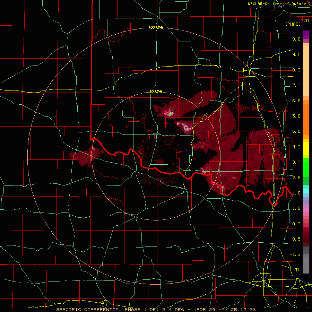Viewport: 312px width, 312px height.
Task: Pick the cyan segment of the color bar
Action: (x=306, y=191)
